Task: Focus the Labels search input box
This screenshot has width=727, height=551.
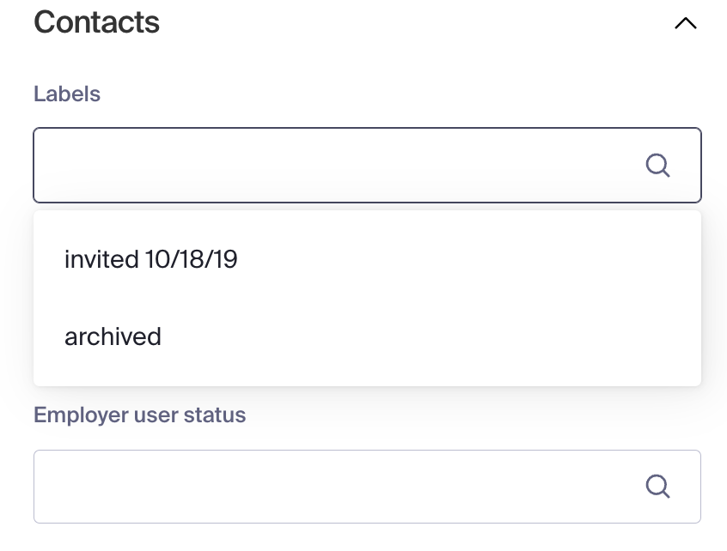Action: (x=367, y=166)
